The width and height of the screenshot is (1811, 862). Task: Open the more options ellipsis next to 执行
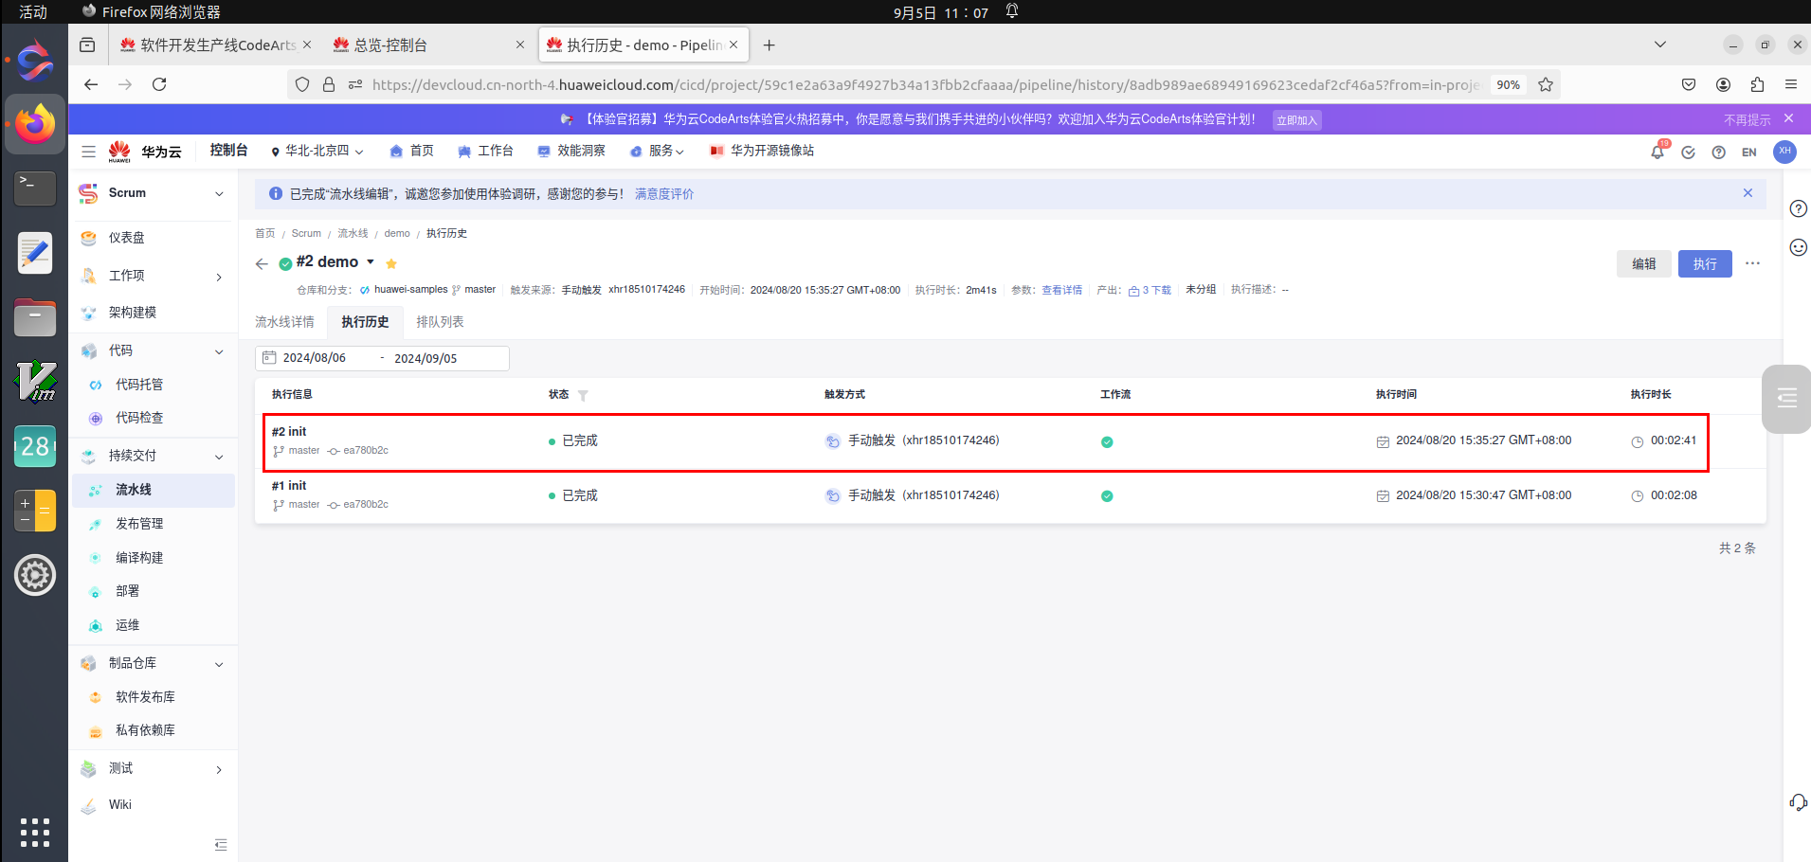tap(1752, 263)
